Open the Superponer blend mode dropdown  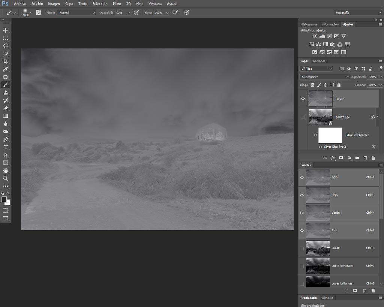click(x=324, y=77)
